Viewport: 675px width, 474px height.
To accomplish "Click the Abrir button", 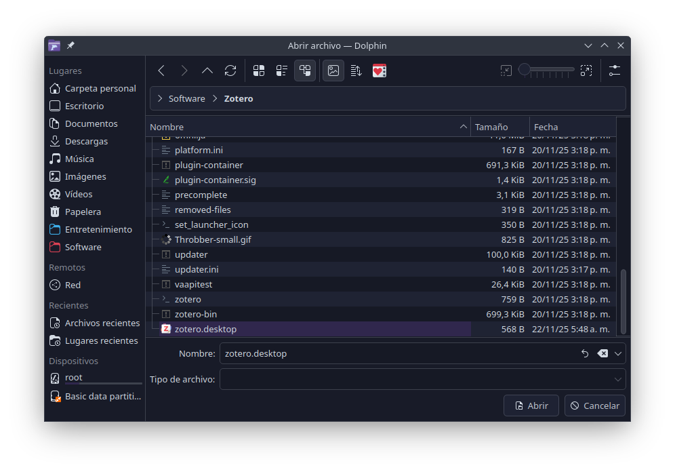I will [x=531, y=406].
